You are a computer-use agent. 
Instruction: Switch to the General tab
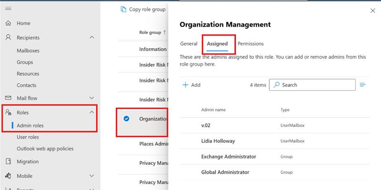189,44
